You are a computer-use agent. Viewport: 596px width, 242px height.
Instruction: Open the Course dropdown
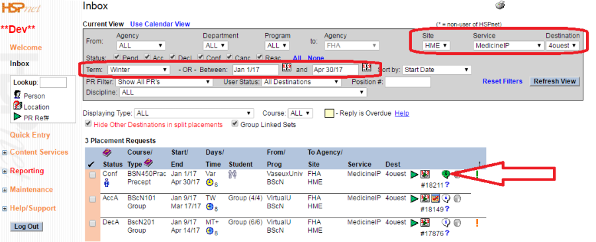[x=300, y=114]
